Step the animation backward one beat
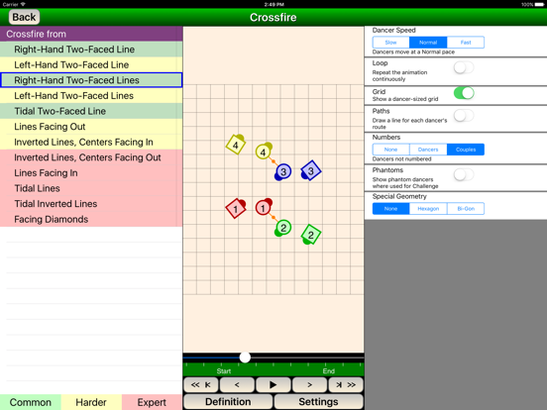The width and height of the screenshot is (547, 410). click(237, 385)
